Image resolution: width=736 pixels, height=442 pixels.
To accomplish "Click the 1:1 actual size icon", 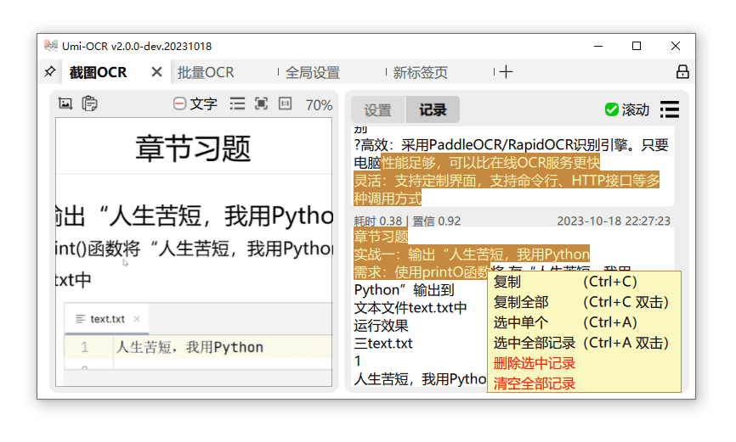I will coord(285,104).
